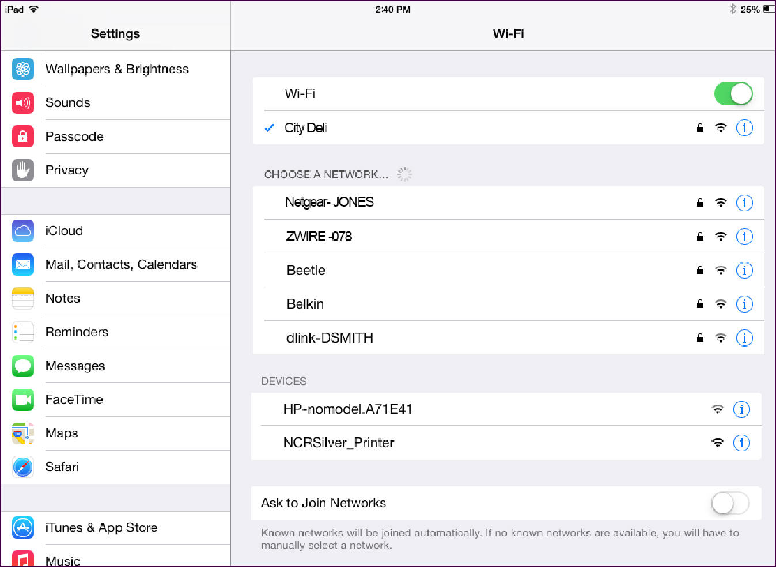776x567 pixels.
Task: Tap the Safari compass icon
Action: pyautogui.click(x=22, y=467)
